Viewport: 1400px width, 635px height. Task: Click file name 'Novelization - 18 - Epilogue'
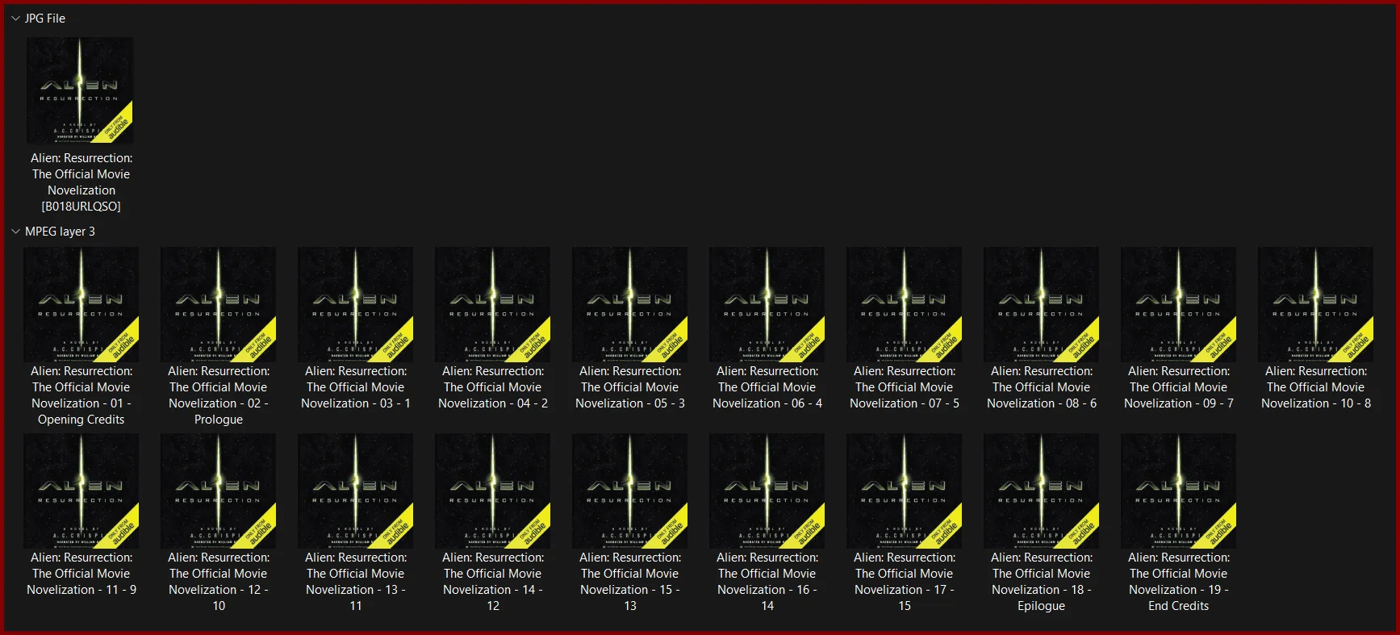coord(1042,582)
